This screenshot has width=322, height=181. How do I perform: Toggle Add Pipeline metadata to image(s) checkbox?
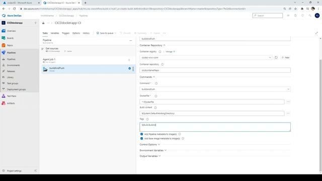point(141,134)
